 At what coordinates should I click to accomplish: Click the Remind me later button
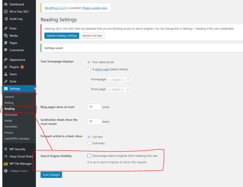click(x=92, y=36)
